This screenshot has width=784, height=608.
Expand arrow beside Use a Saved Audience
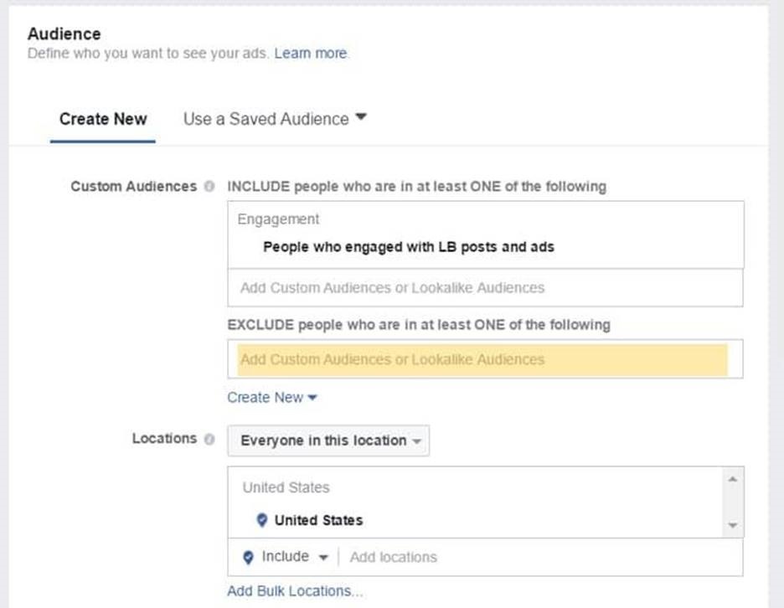click(x=361, y=118)
